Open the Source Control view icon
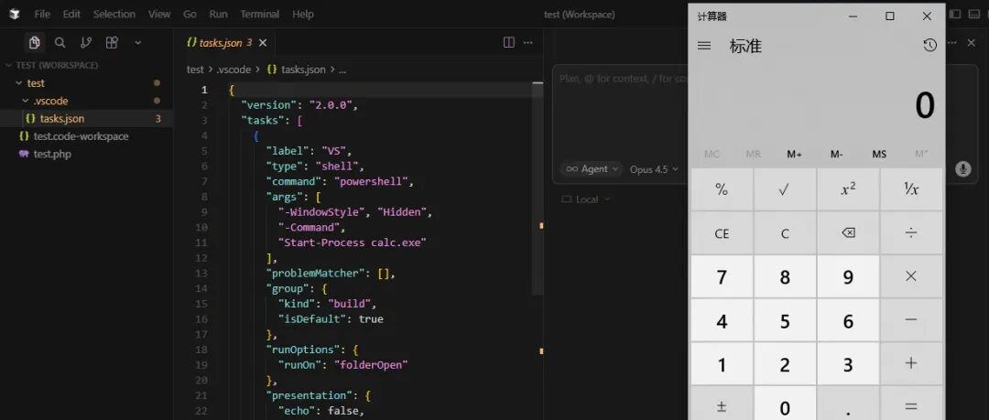The image size is (989, 420). click(x=86, y=42)
